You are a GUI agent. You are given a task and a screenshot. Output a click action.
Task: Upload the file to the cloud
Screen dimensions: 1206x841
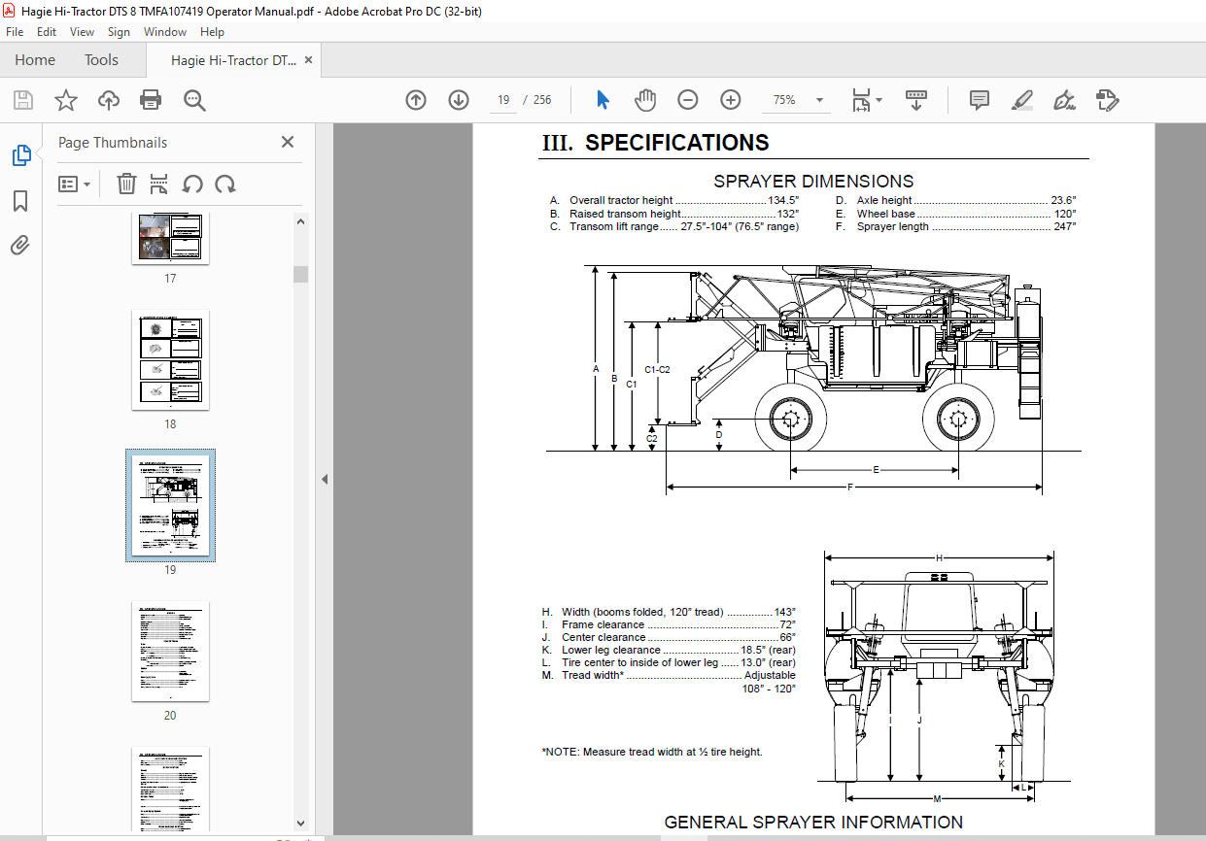[109, 100]
